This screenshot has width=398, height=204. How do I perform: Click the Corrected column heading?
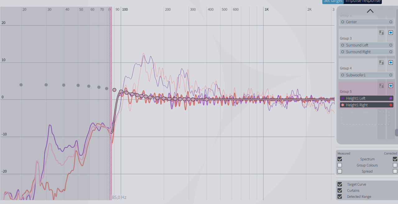click(391, 153)
